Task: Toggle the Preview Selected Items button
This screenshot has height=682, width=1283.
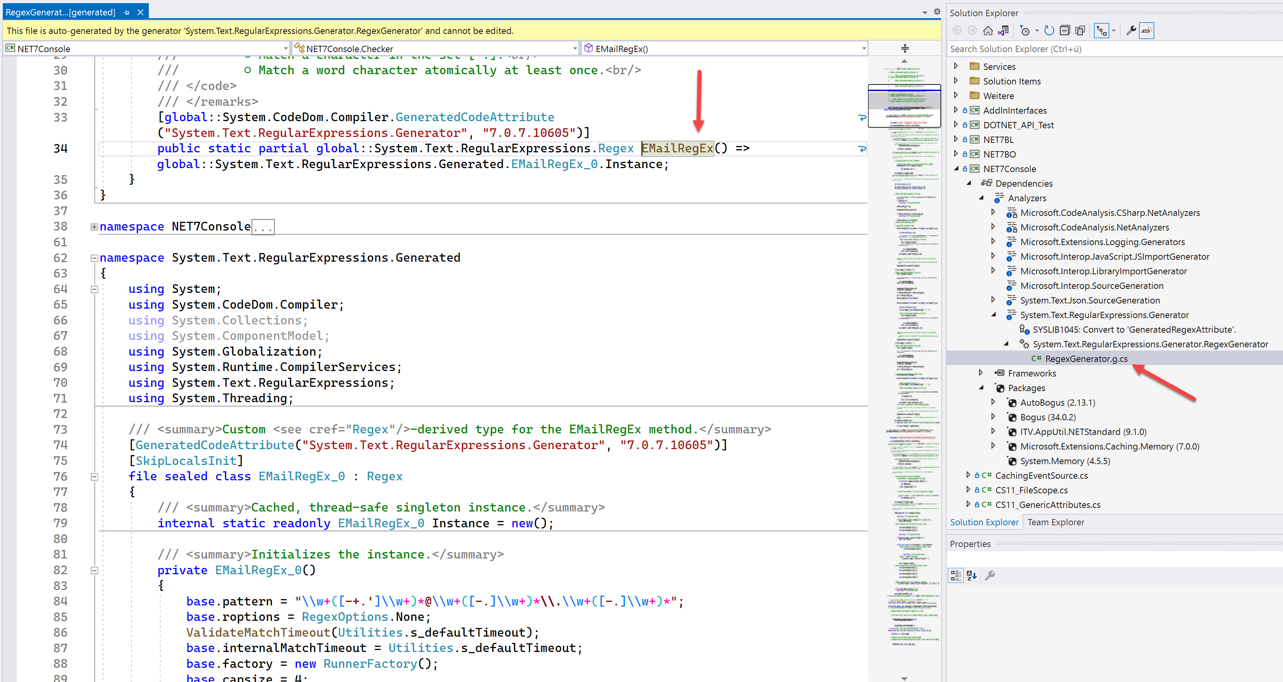Action: tap(1146, 31)
